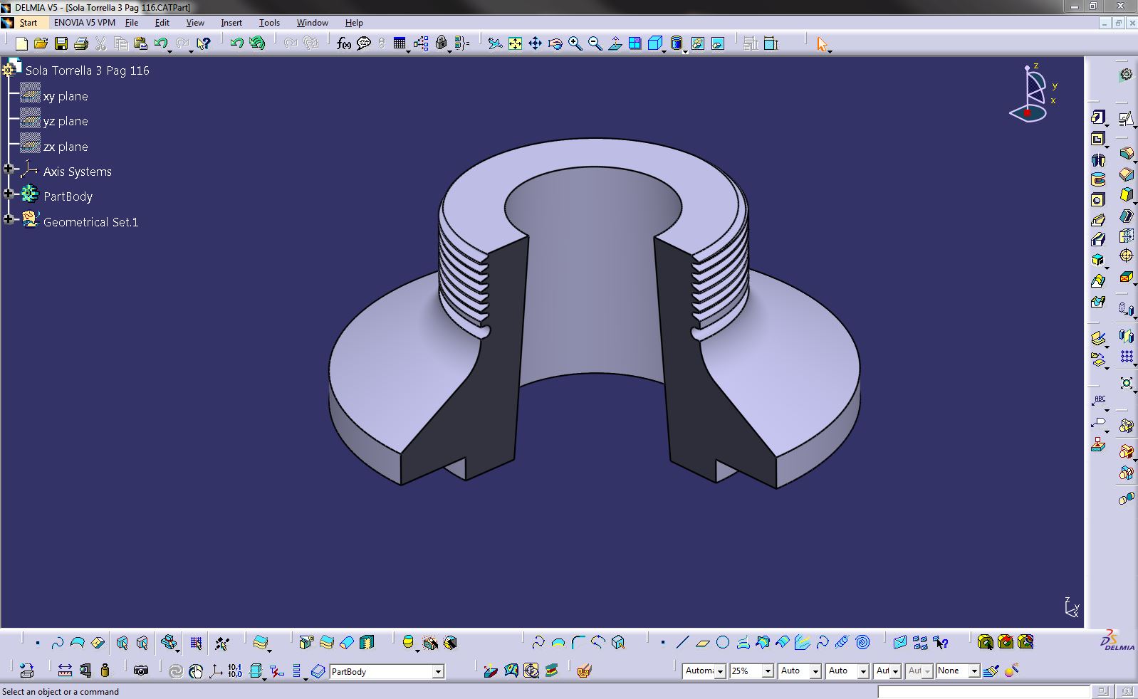Click the Fit All In view icon

pos(515,43)
